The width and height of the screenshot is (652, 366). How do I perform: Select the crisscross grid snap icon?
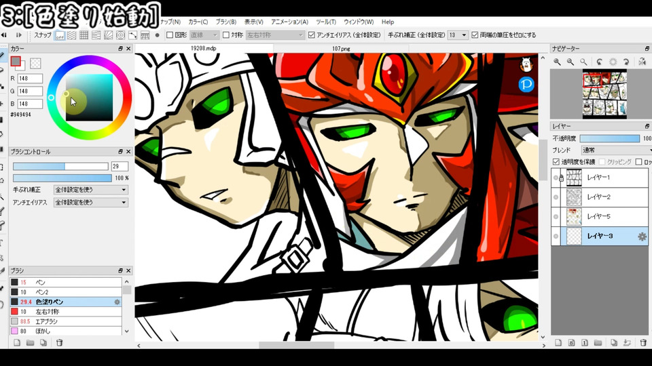click(84, 35)
